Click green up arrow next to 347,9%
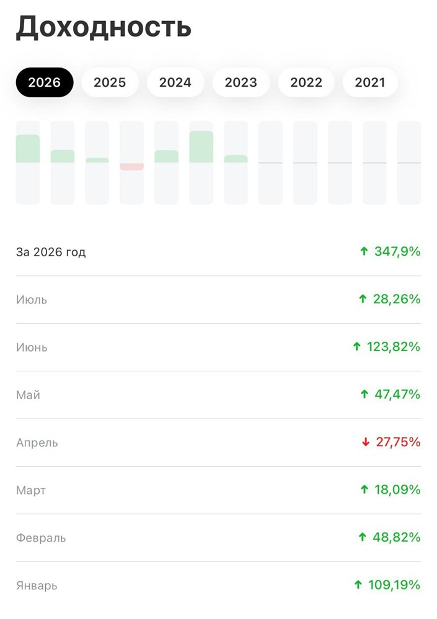This screenshot has height=619, width=437. pyautogui.click(x=364, y=251)
